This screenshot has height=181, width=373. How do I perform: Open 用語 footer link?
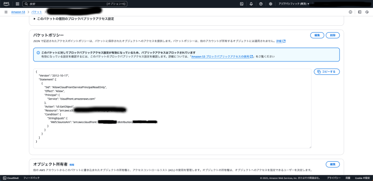(348, 178)
